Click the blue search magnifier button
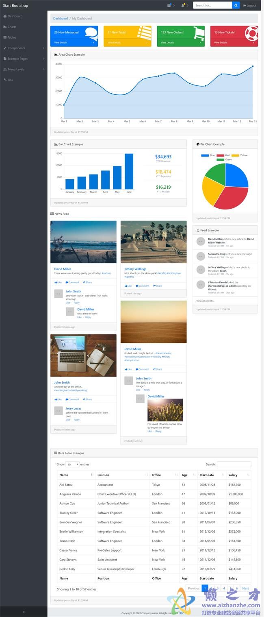Image resolution: width=264 pixels, height=617 pixels. 236,5
